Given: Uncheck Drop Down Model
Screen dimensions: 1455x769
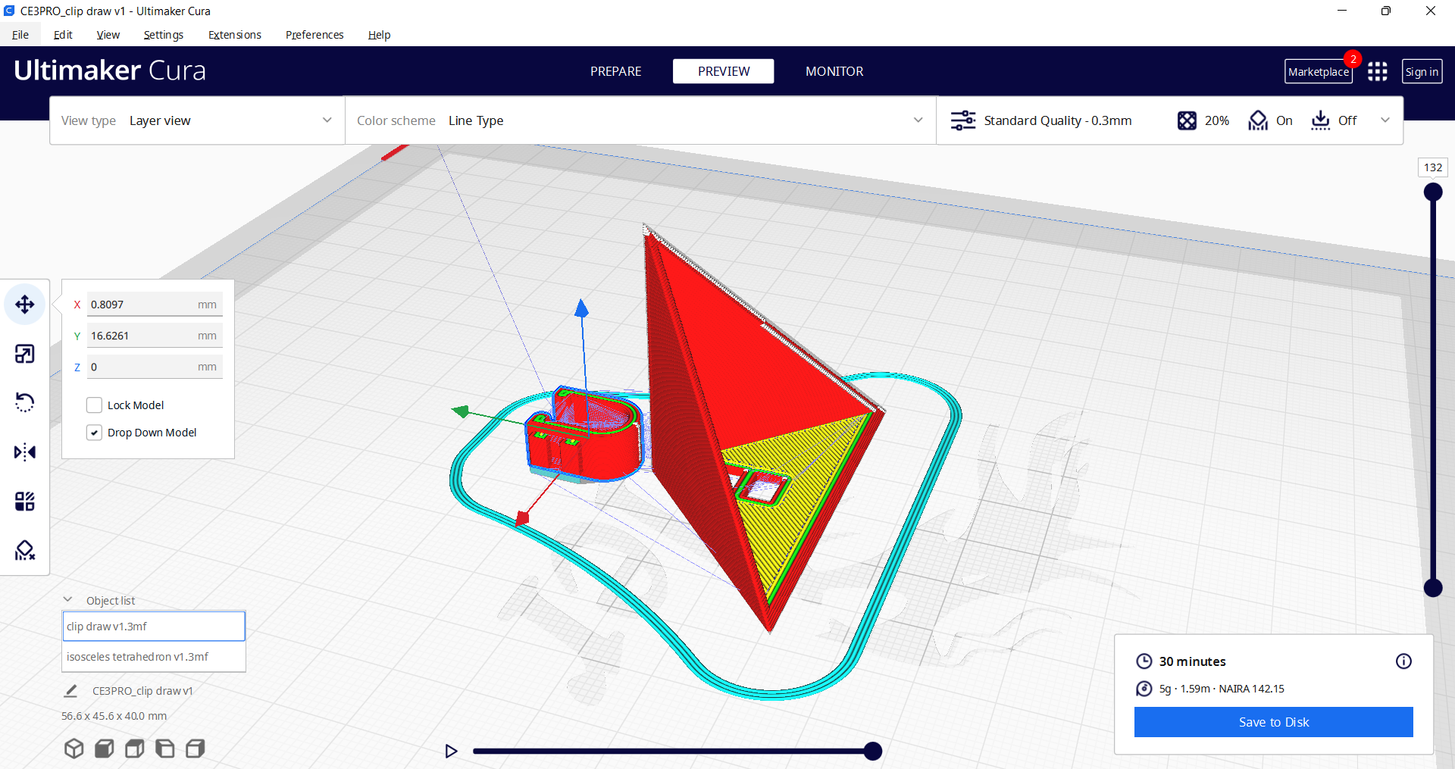Looking at the screenshot, I should point(94,432).
